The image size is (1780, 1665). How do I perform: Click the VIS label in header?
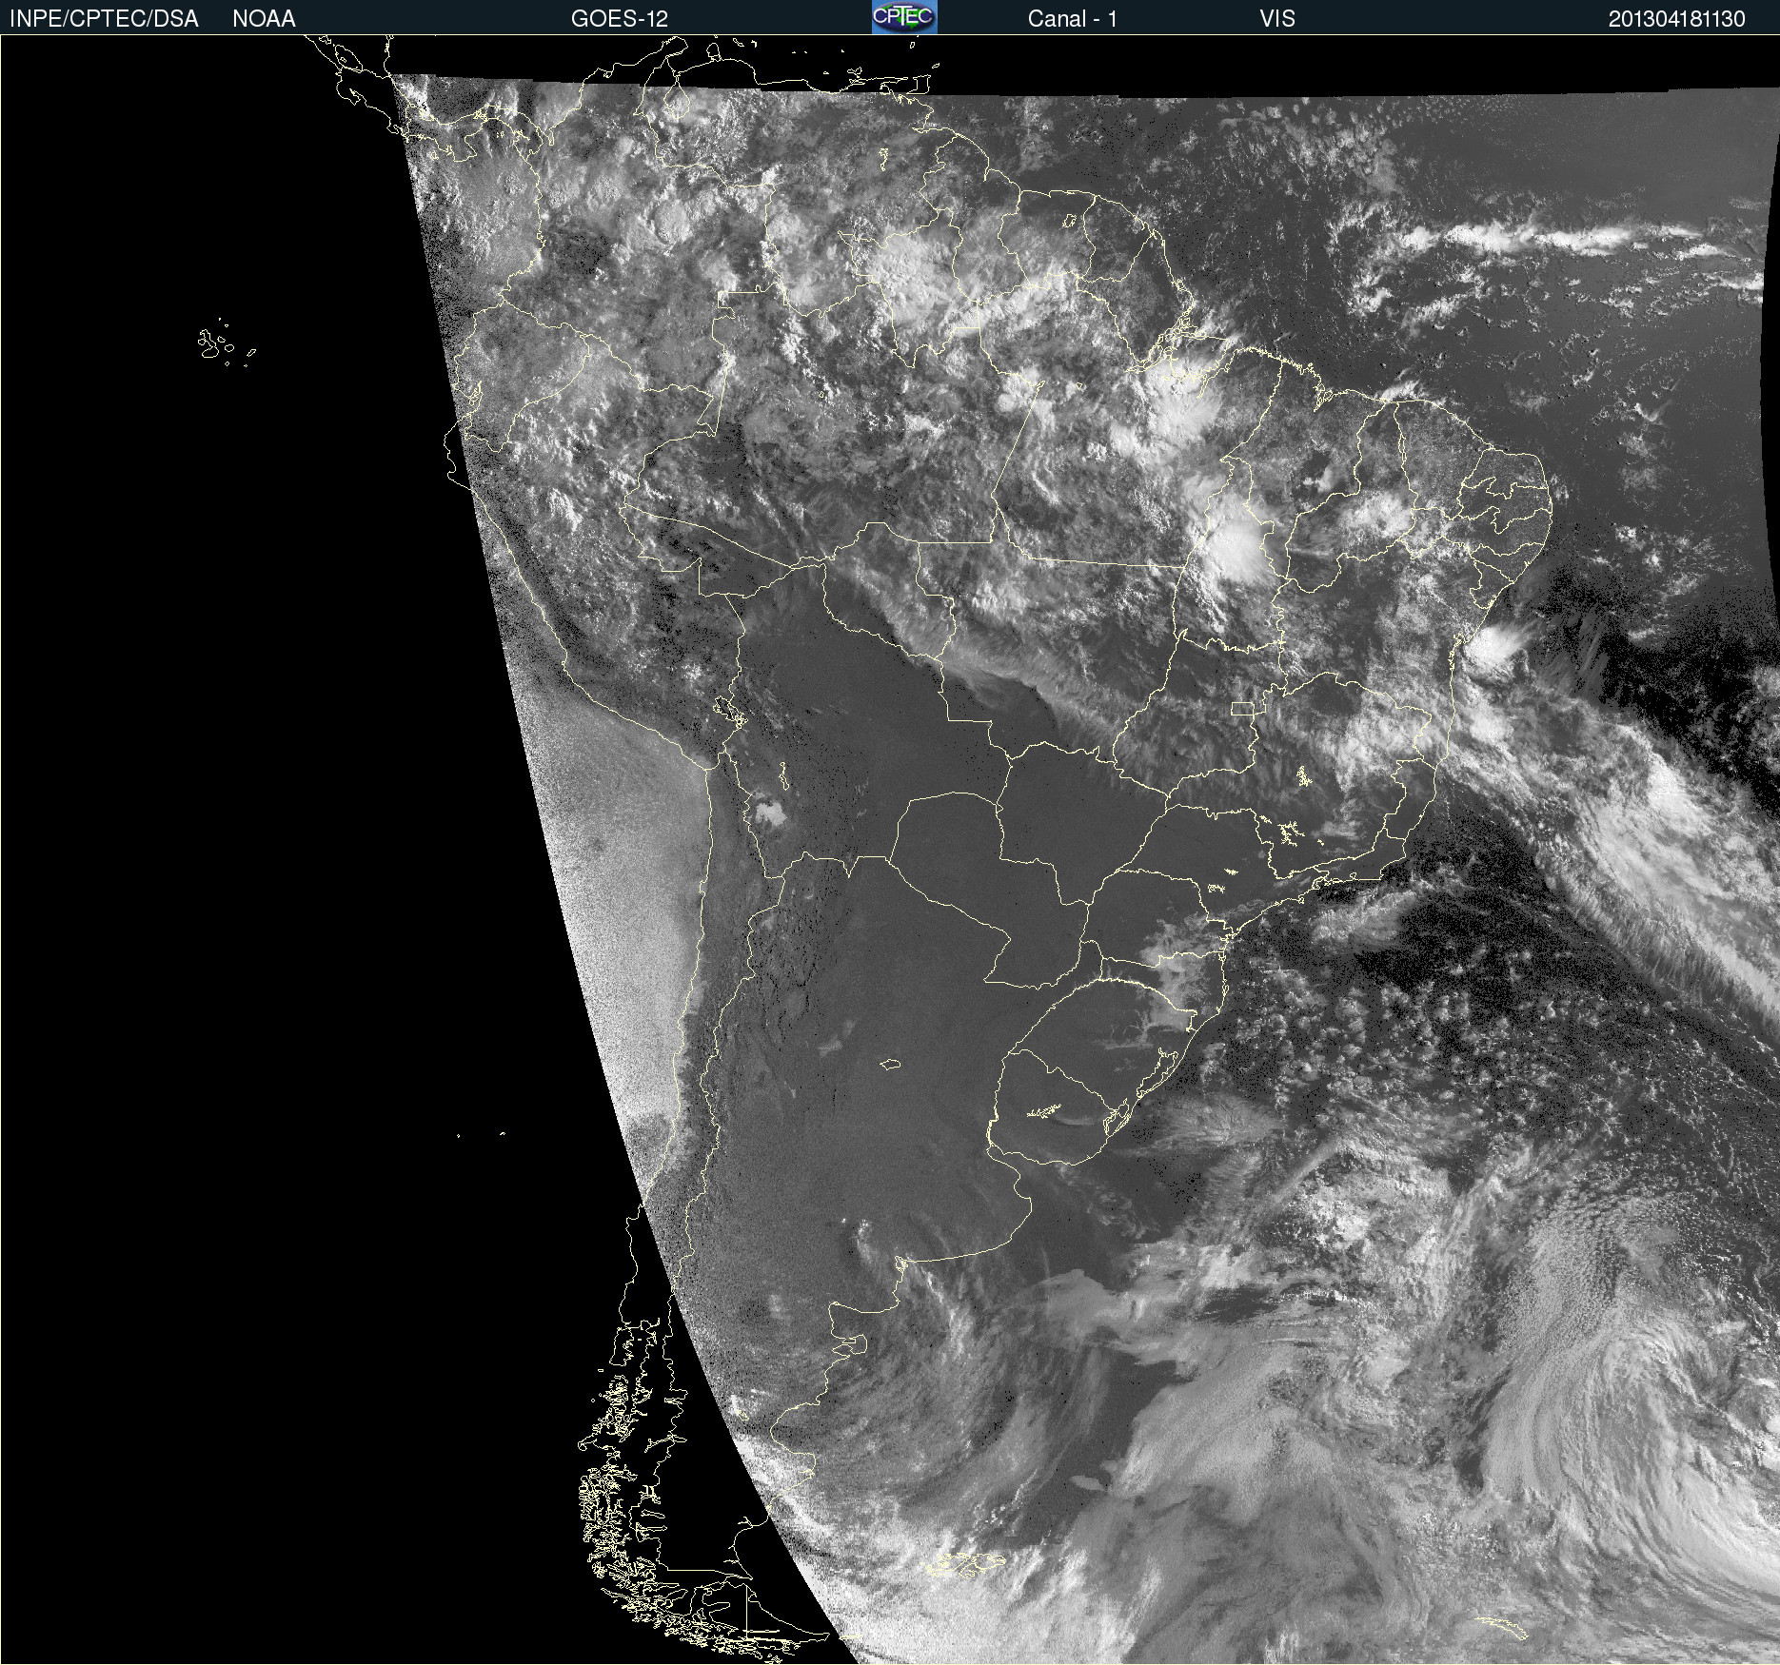[x=1277, y=19]
